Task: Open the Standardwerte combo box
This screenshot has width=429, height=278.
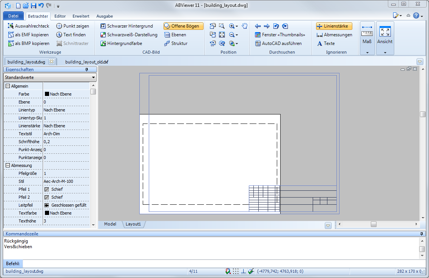Action: click(50, 77)
